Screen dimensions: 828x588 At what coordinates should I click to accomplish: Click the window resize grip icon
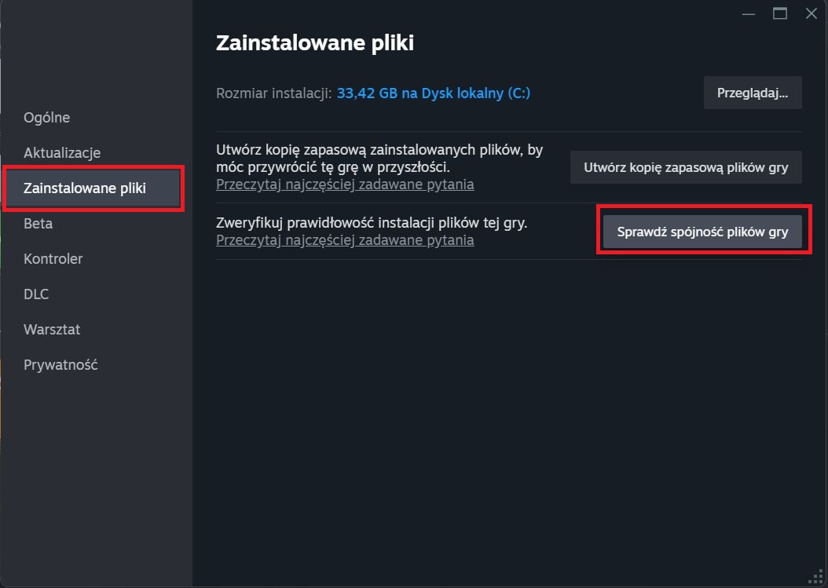816,576
